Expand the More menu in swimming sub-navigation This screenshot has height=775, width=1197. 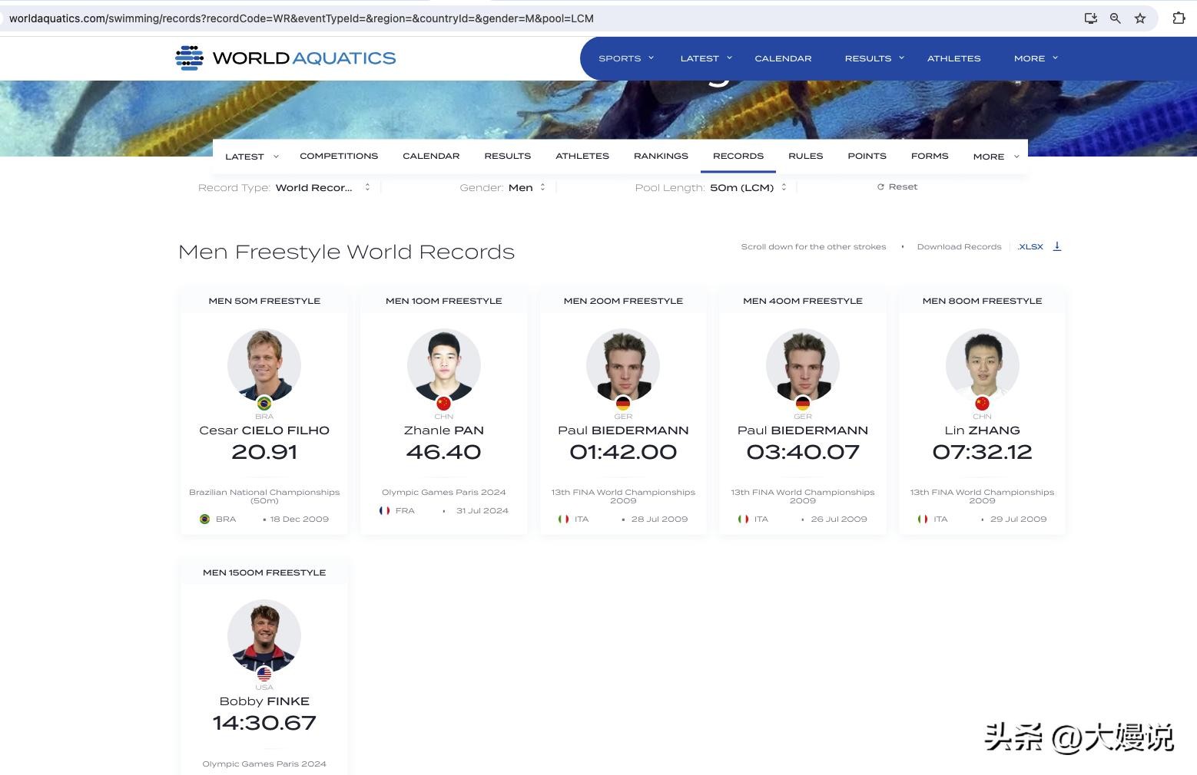(995, 157)
